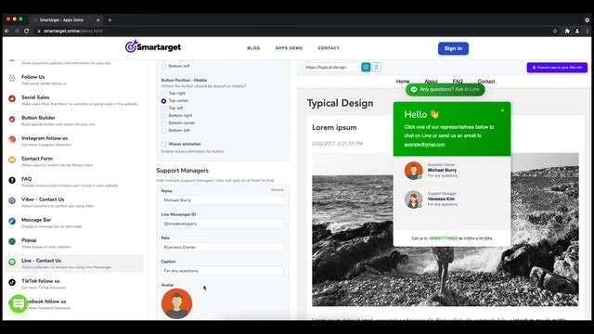Switch preview to desktop view icon
The height and width of the screenshot is (334, 594).
(366, 67)
